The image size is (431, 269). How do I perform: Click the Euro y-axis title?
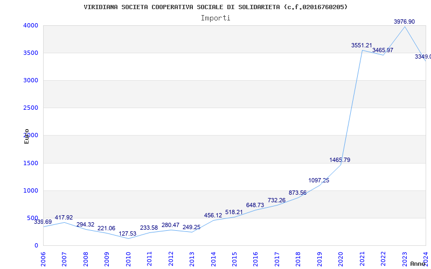(26, 136)
